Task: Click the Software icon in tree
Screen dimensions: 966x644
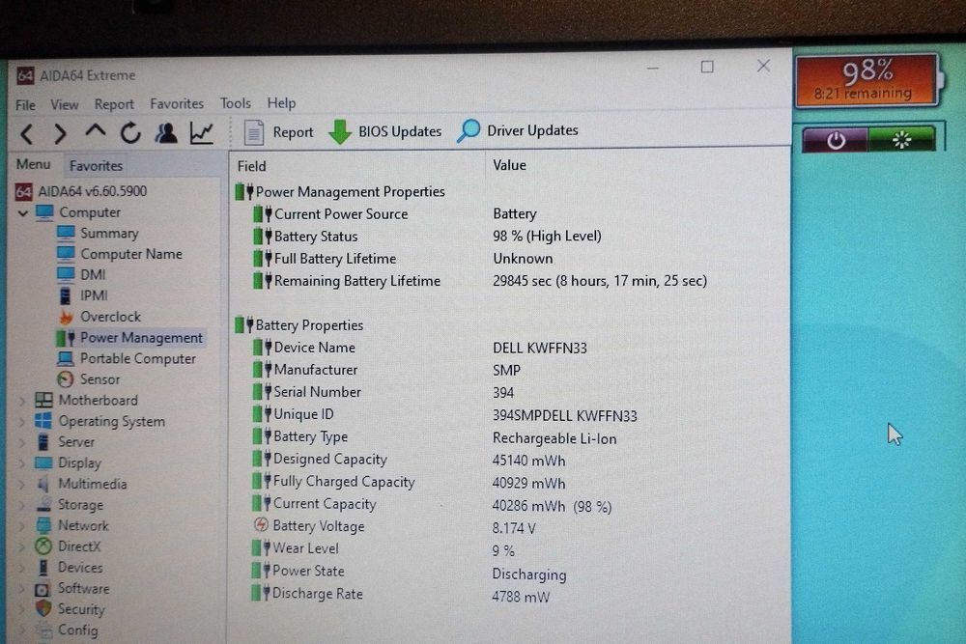Action: [x=43, y=589]
